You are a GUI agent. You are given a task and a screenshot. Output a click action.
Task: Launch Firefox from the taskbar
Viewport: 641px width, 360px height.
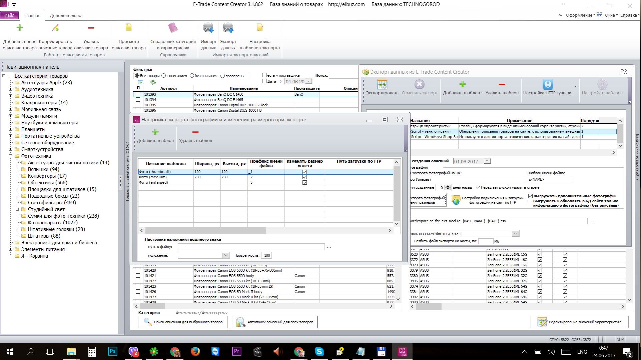click(x=195, y=351)
